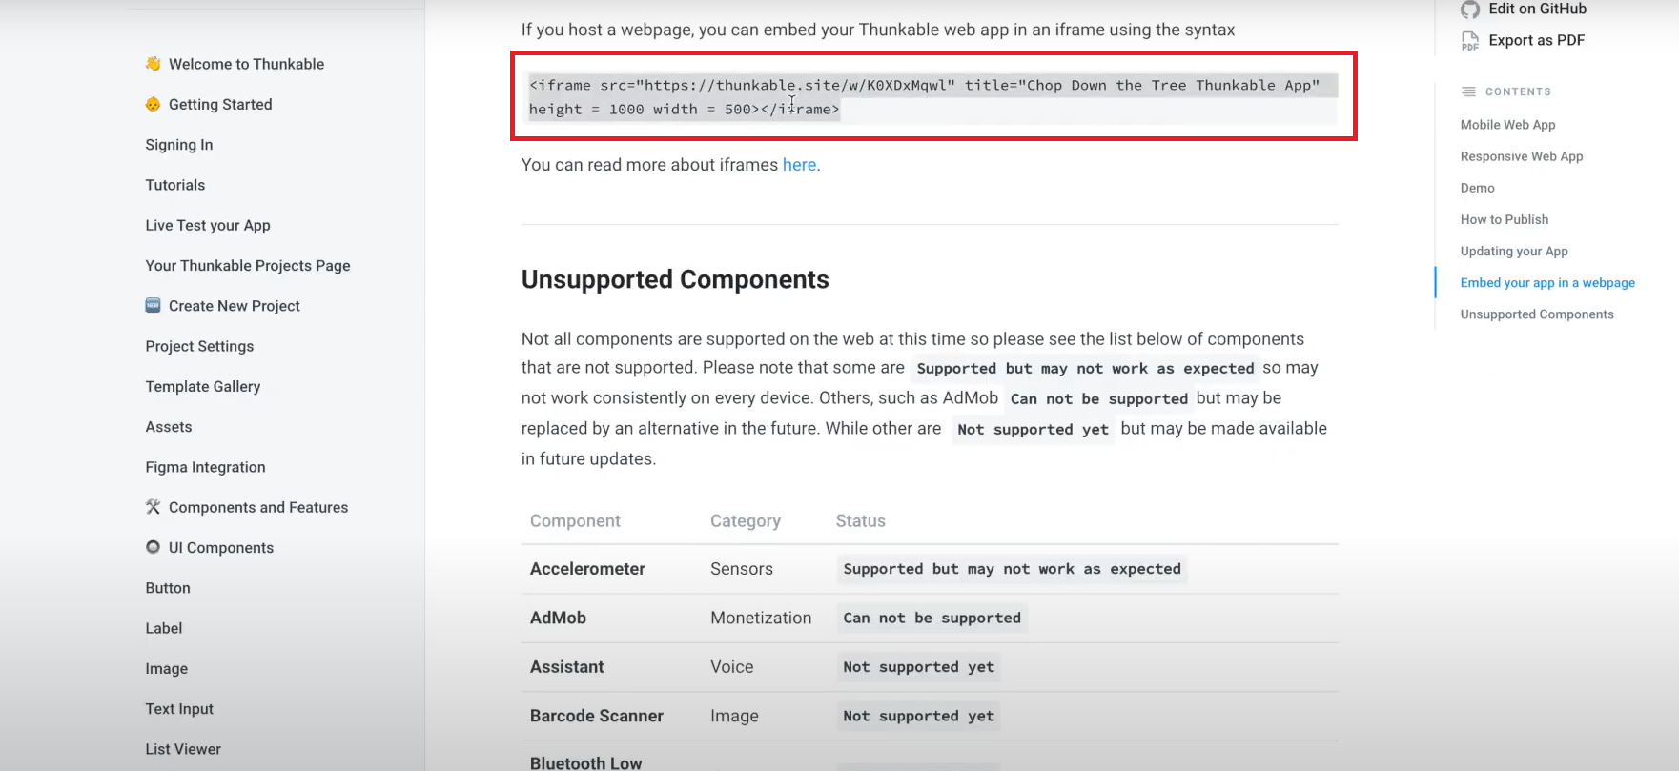Viewport: 1679px width, 771px height.
Task: Open the Tutorials page in sidebar
Action: coord(175,185)
